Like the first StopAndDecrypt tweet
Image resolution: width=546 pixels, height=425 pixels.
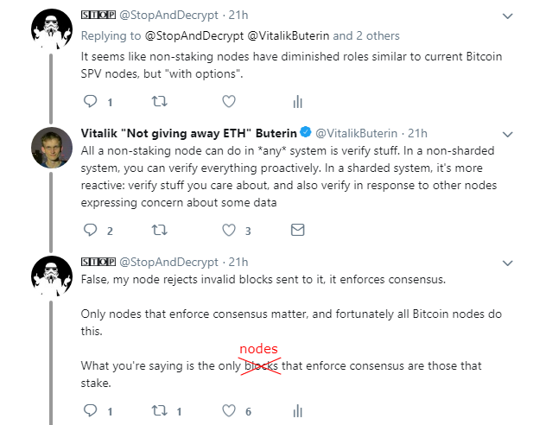(229, 101)
